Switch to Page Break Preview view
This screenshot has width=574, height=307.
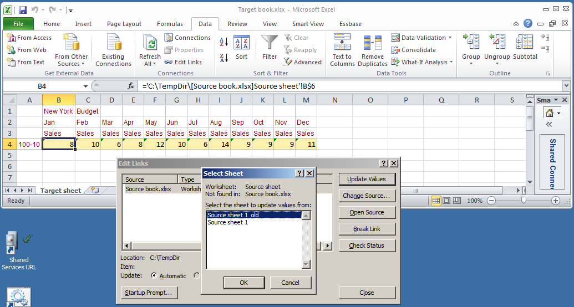pos(457,201)
